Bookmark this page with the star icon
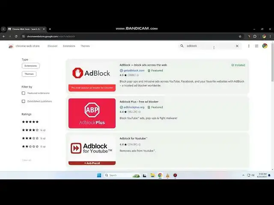Screen dimensions: 274x205 click(240, 36)
